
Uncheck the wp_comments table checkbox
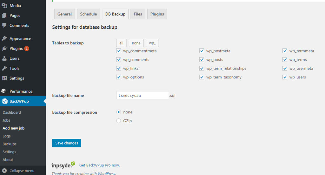tap(119, 59)
